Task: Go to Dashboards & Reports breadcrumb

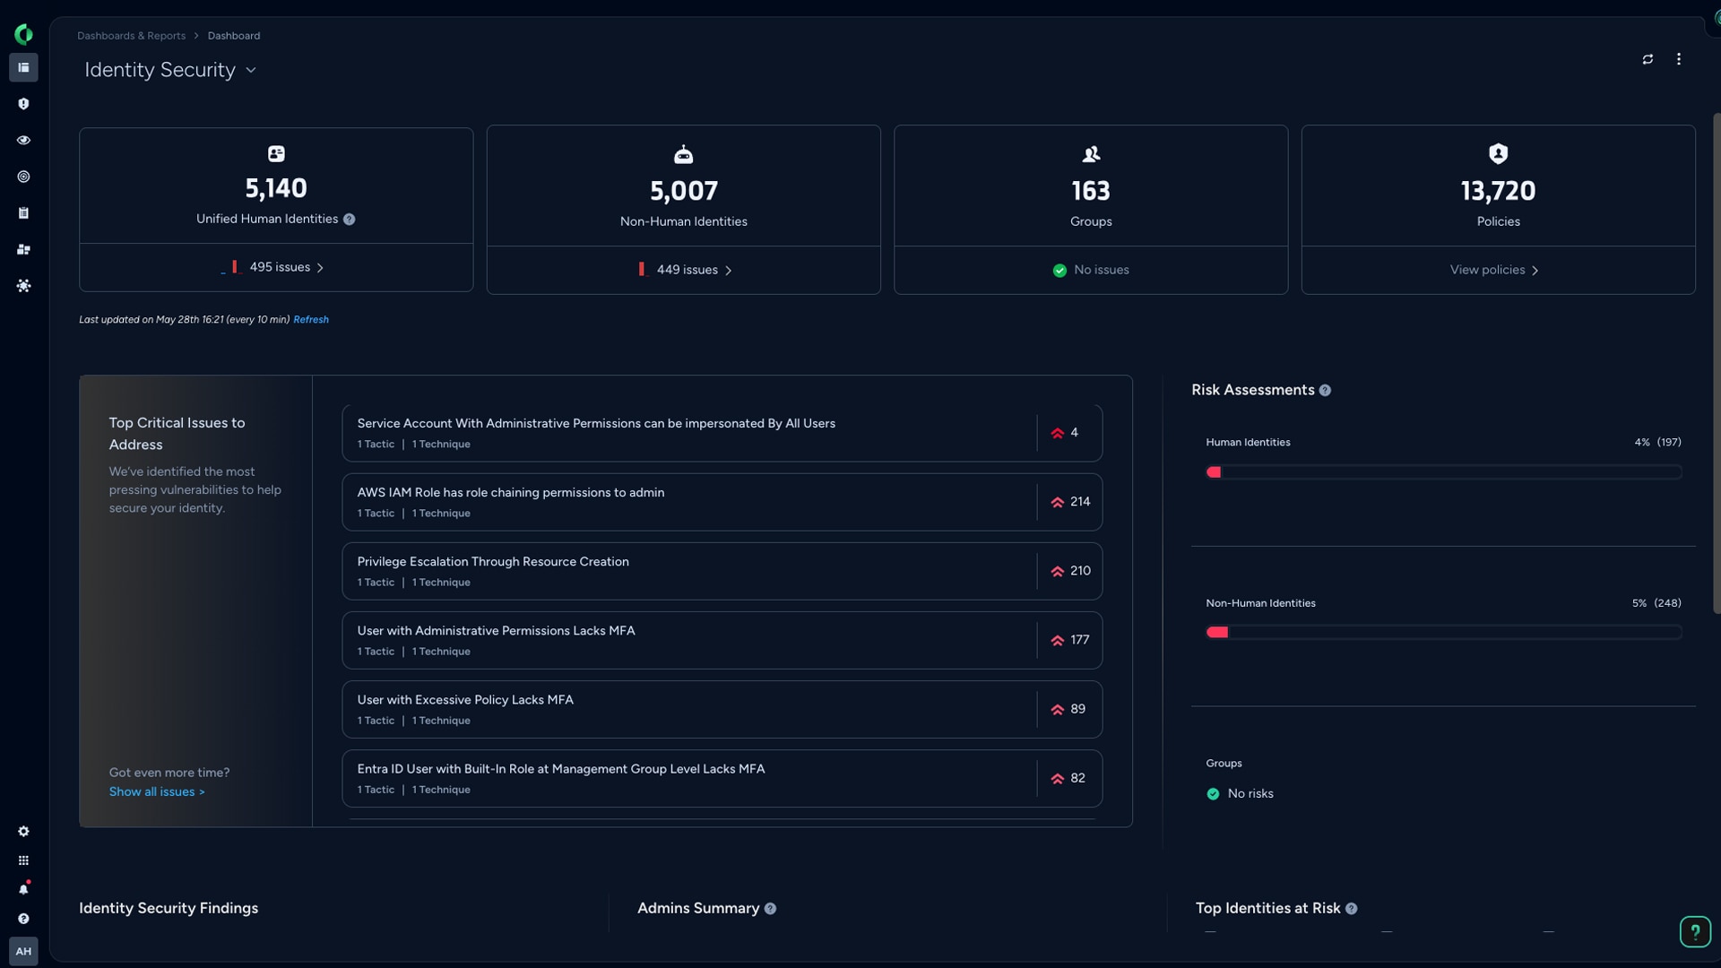Action: tap(131, 36)
